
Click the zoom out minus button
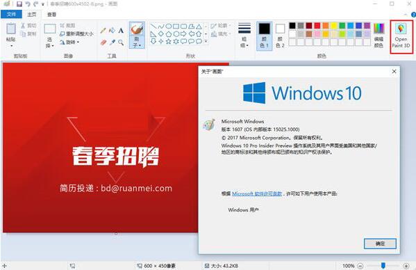[x=360, y=266]
